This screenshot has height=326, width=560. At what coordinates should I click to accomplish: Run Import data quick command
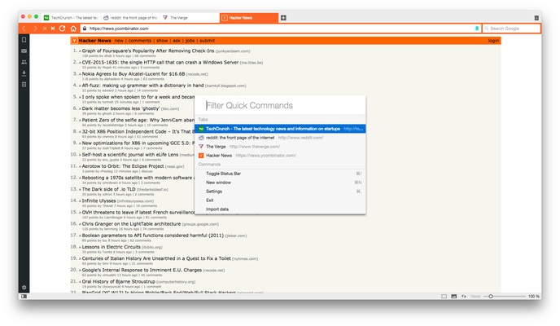[x=280, y=209]
